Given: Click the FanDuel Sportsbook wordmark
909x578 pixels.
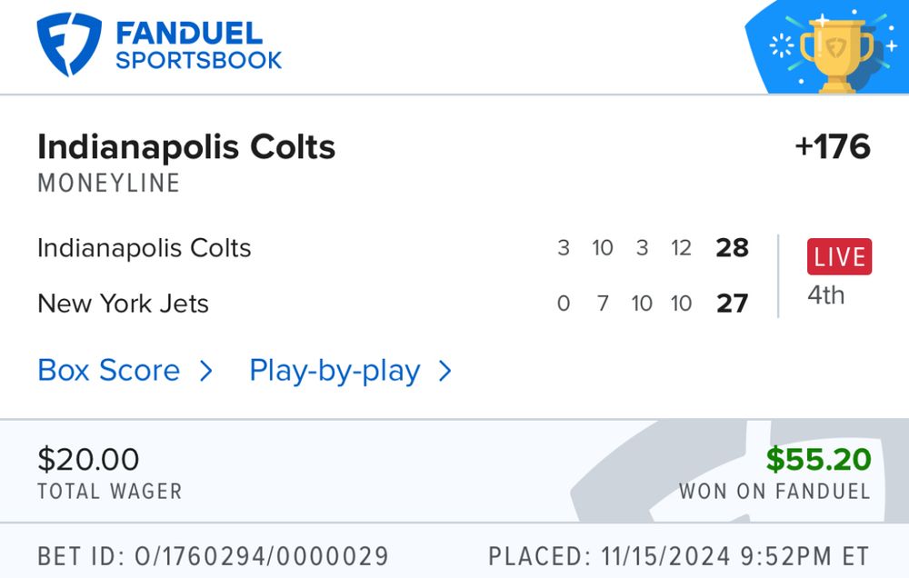Looking at the screenshot, I should tap(198, 46).
